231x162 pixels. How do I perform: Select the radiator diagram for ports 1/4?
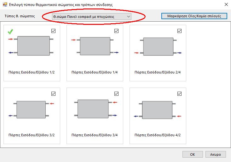[95, 46]
